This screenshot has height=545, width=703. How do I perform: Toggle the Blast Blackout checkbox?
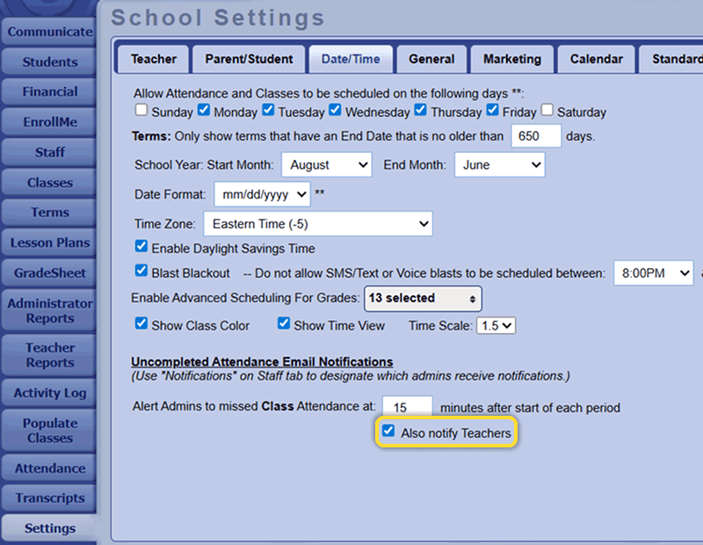pos(141,272)
